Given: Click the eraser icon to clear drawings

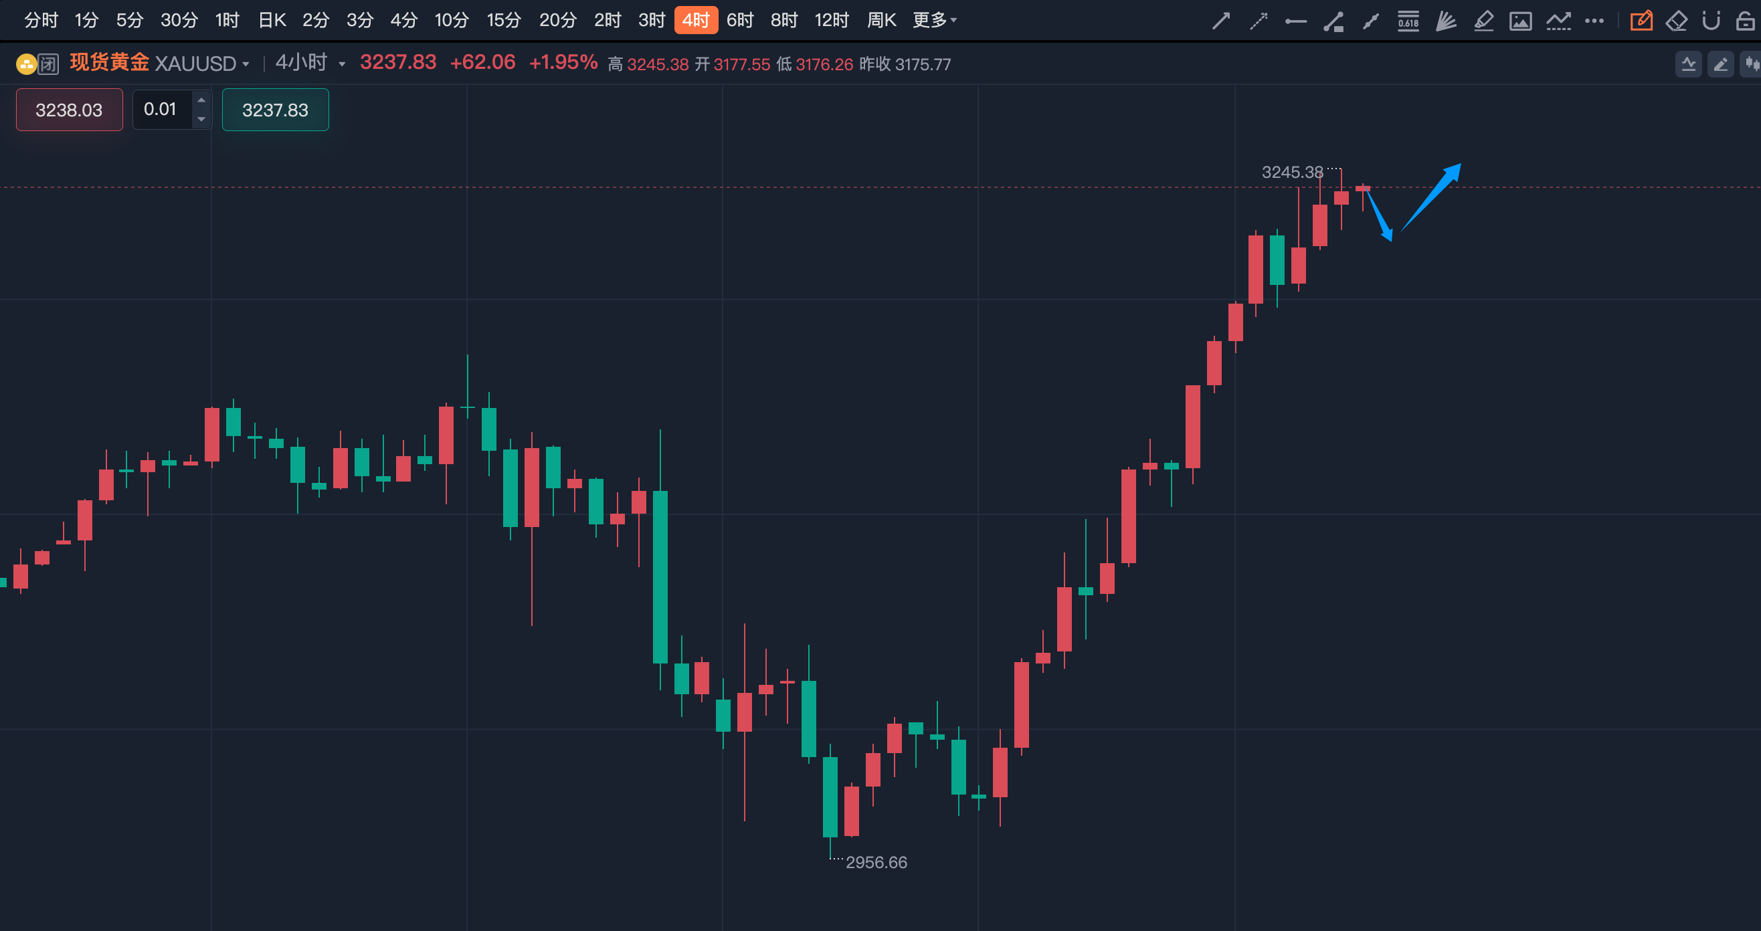Looking at the screenshot, I should click(x=1676, y=21).
